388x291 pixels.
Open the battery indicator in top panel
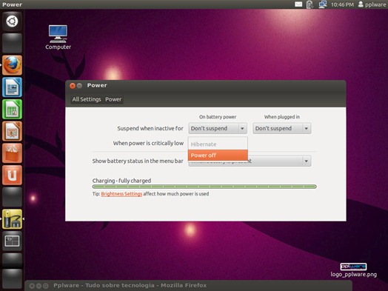pyautogui.click(x=310, y=4)
